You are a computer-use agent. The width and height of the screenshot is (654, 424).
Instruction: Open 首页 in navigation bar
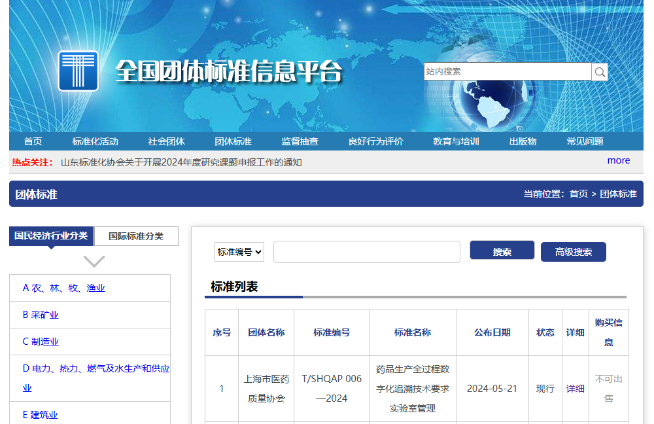33,141
